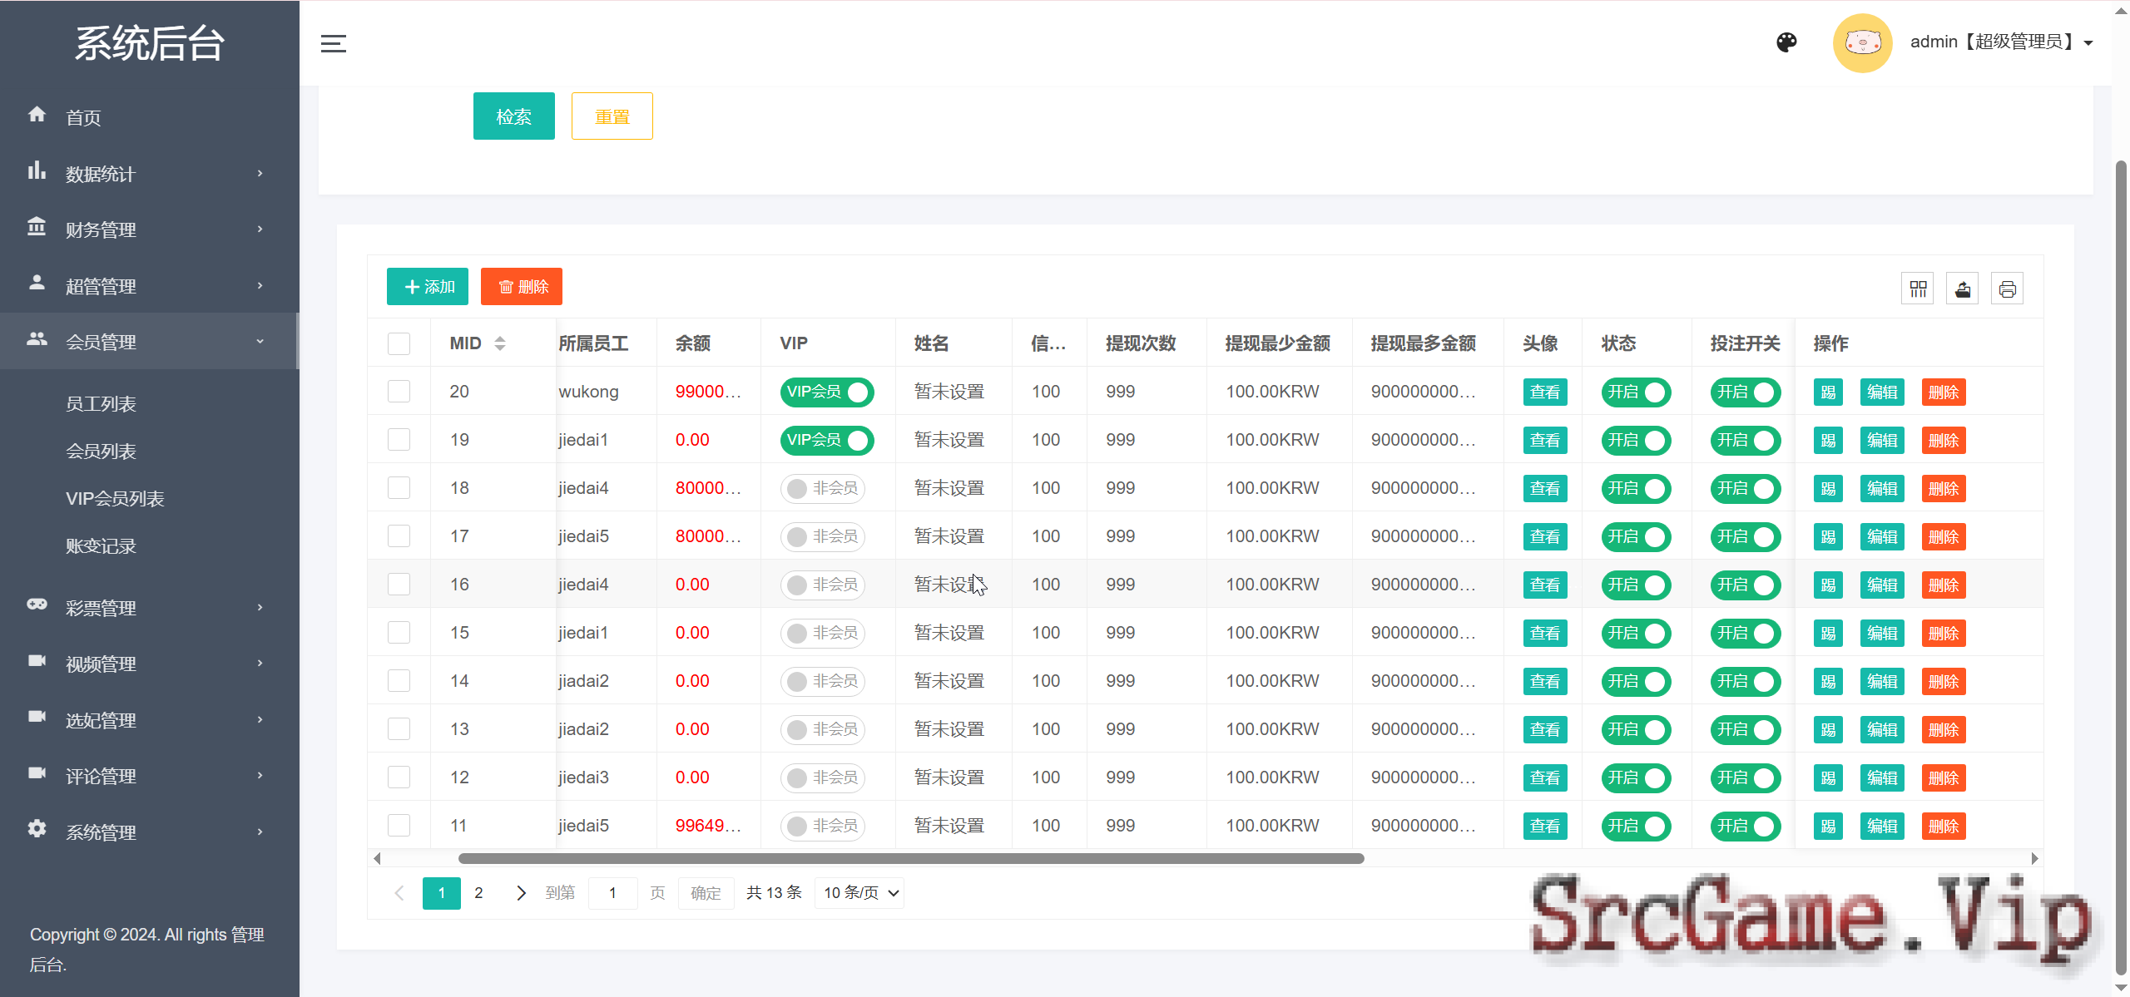
Task: Click the 踢 kick button for MID 11
Action: (x=1828, y=827)
